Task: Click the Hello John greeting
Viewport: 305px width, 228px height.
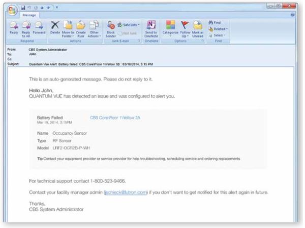Action: pos(41,91)
